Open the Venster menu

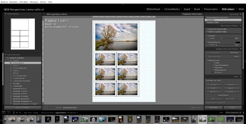(43, 2)
